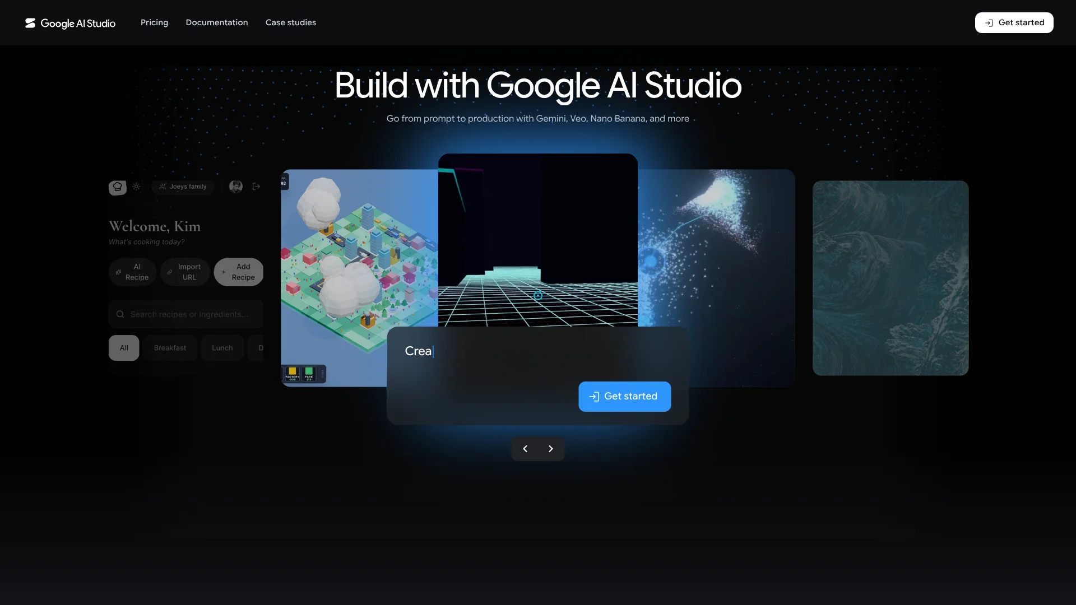Open the neon grid game preview
This screenshot has height=605, width=1076.
tap(537, 240)
